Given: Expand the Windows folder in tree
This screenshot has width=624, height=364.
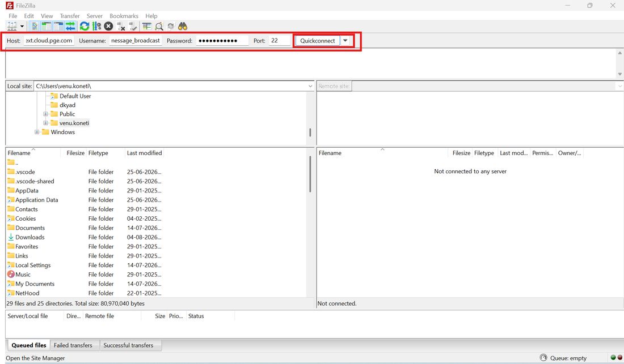Looking at the screenshot, I should 37,132.
